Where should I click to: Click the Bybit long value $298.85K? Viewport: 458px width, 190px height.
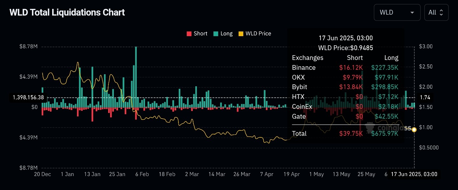385,87
